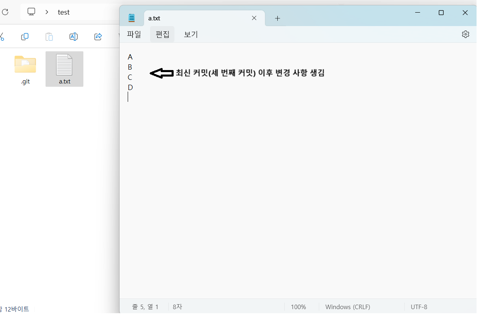Add a new tab in Notepad
Image resolution: width=479 pixels, height=314 pixels.
277,18
